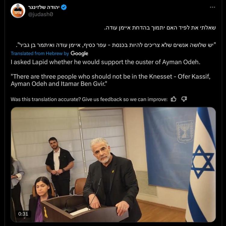Click the 0:31 video duration badge

pyautogui.click(x=23, y=214)
